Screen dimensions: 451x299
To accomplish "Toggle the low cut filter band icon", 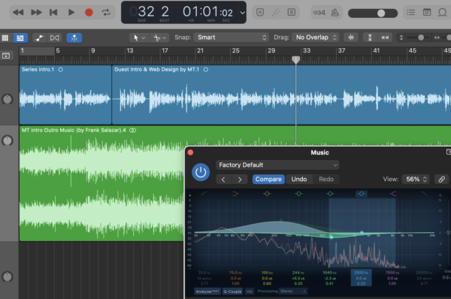I will coord(204,194).
